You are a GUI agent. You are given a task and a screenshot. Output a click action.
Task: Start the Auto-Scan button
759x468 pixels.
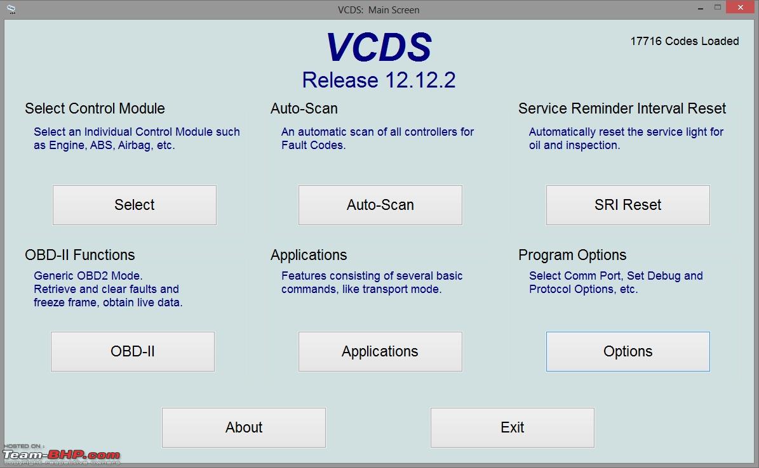tap(380, 205)
